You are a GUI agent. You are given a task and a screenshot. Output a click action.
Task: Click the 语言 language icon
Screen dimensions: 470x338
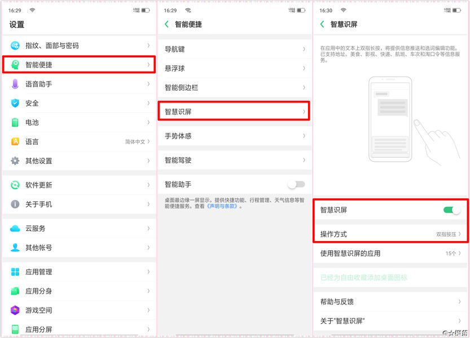(15, 141)
